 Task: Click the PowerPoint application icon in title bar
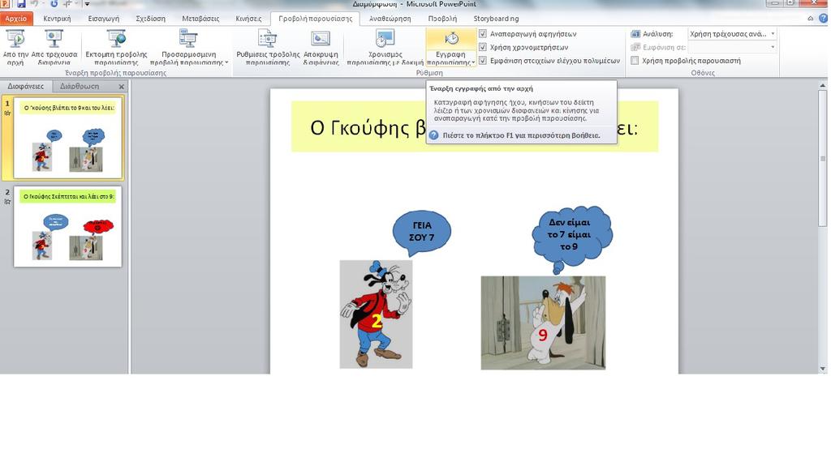tap(4, 4)
